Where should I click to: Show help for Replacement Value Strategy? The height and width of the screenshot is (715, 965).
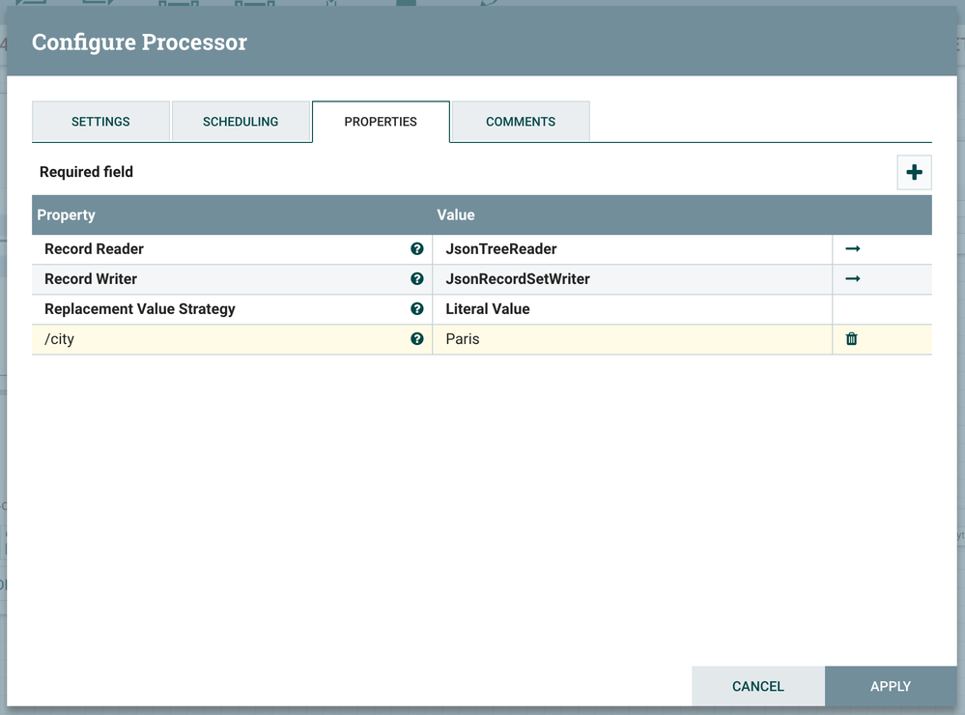(417, 309)
